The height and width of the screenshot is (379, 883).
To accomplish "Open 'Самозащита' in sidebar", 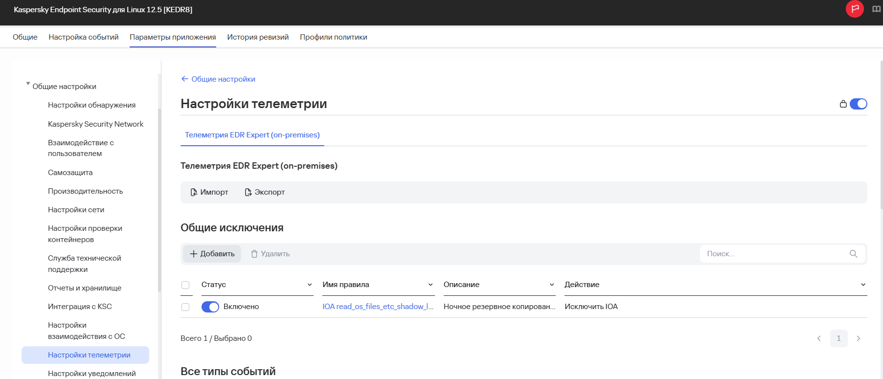I will coord(70,173).
